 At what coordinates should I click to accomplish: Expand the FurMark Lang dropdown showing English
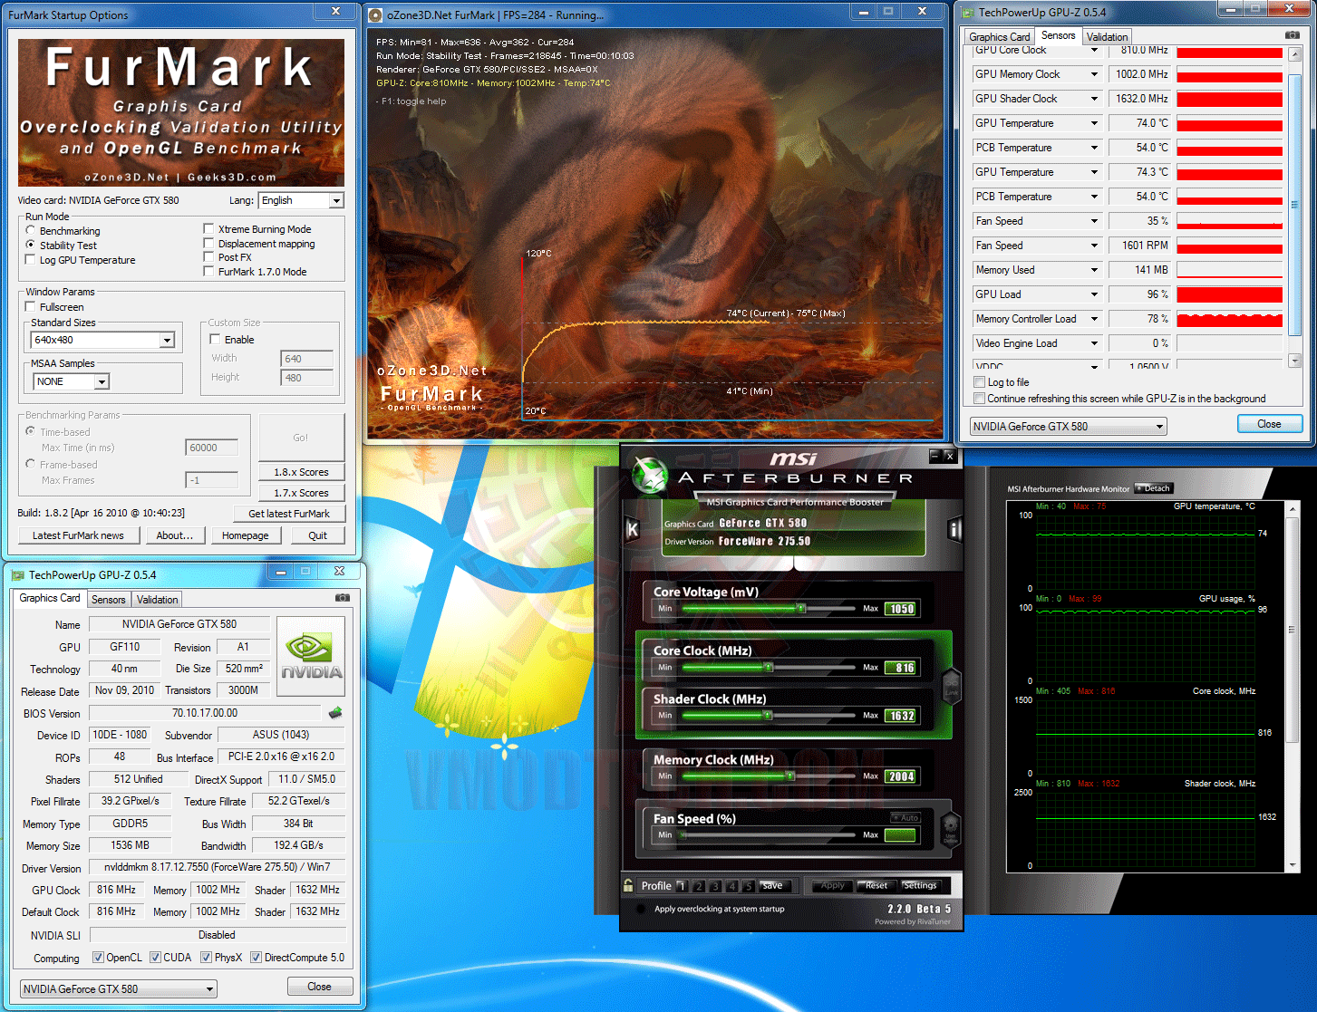[x=336, y=201]
